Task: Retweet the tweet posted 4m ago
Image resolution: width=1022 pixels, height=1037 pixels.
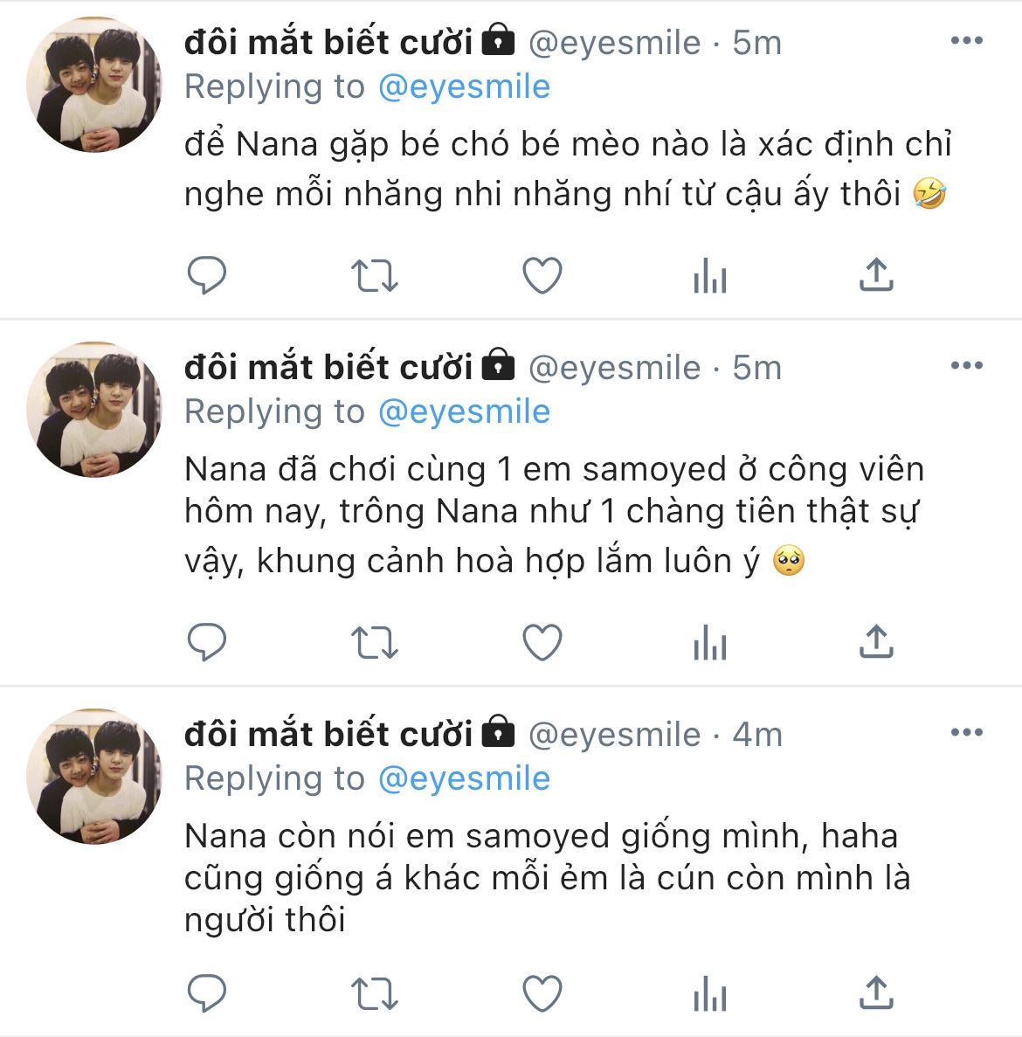Action: (x=374, y=993)
